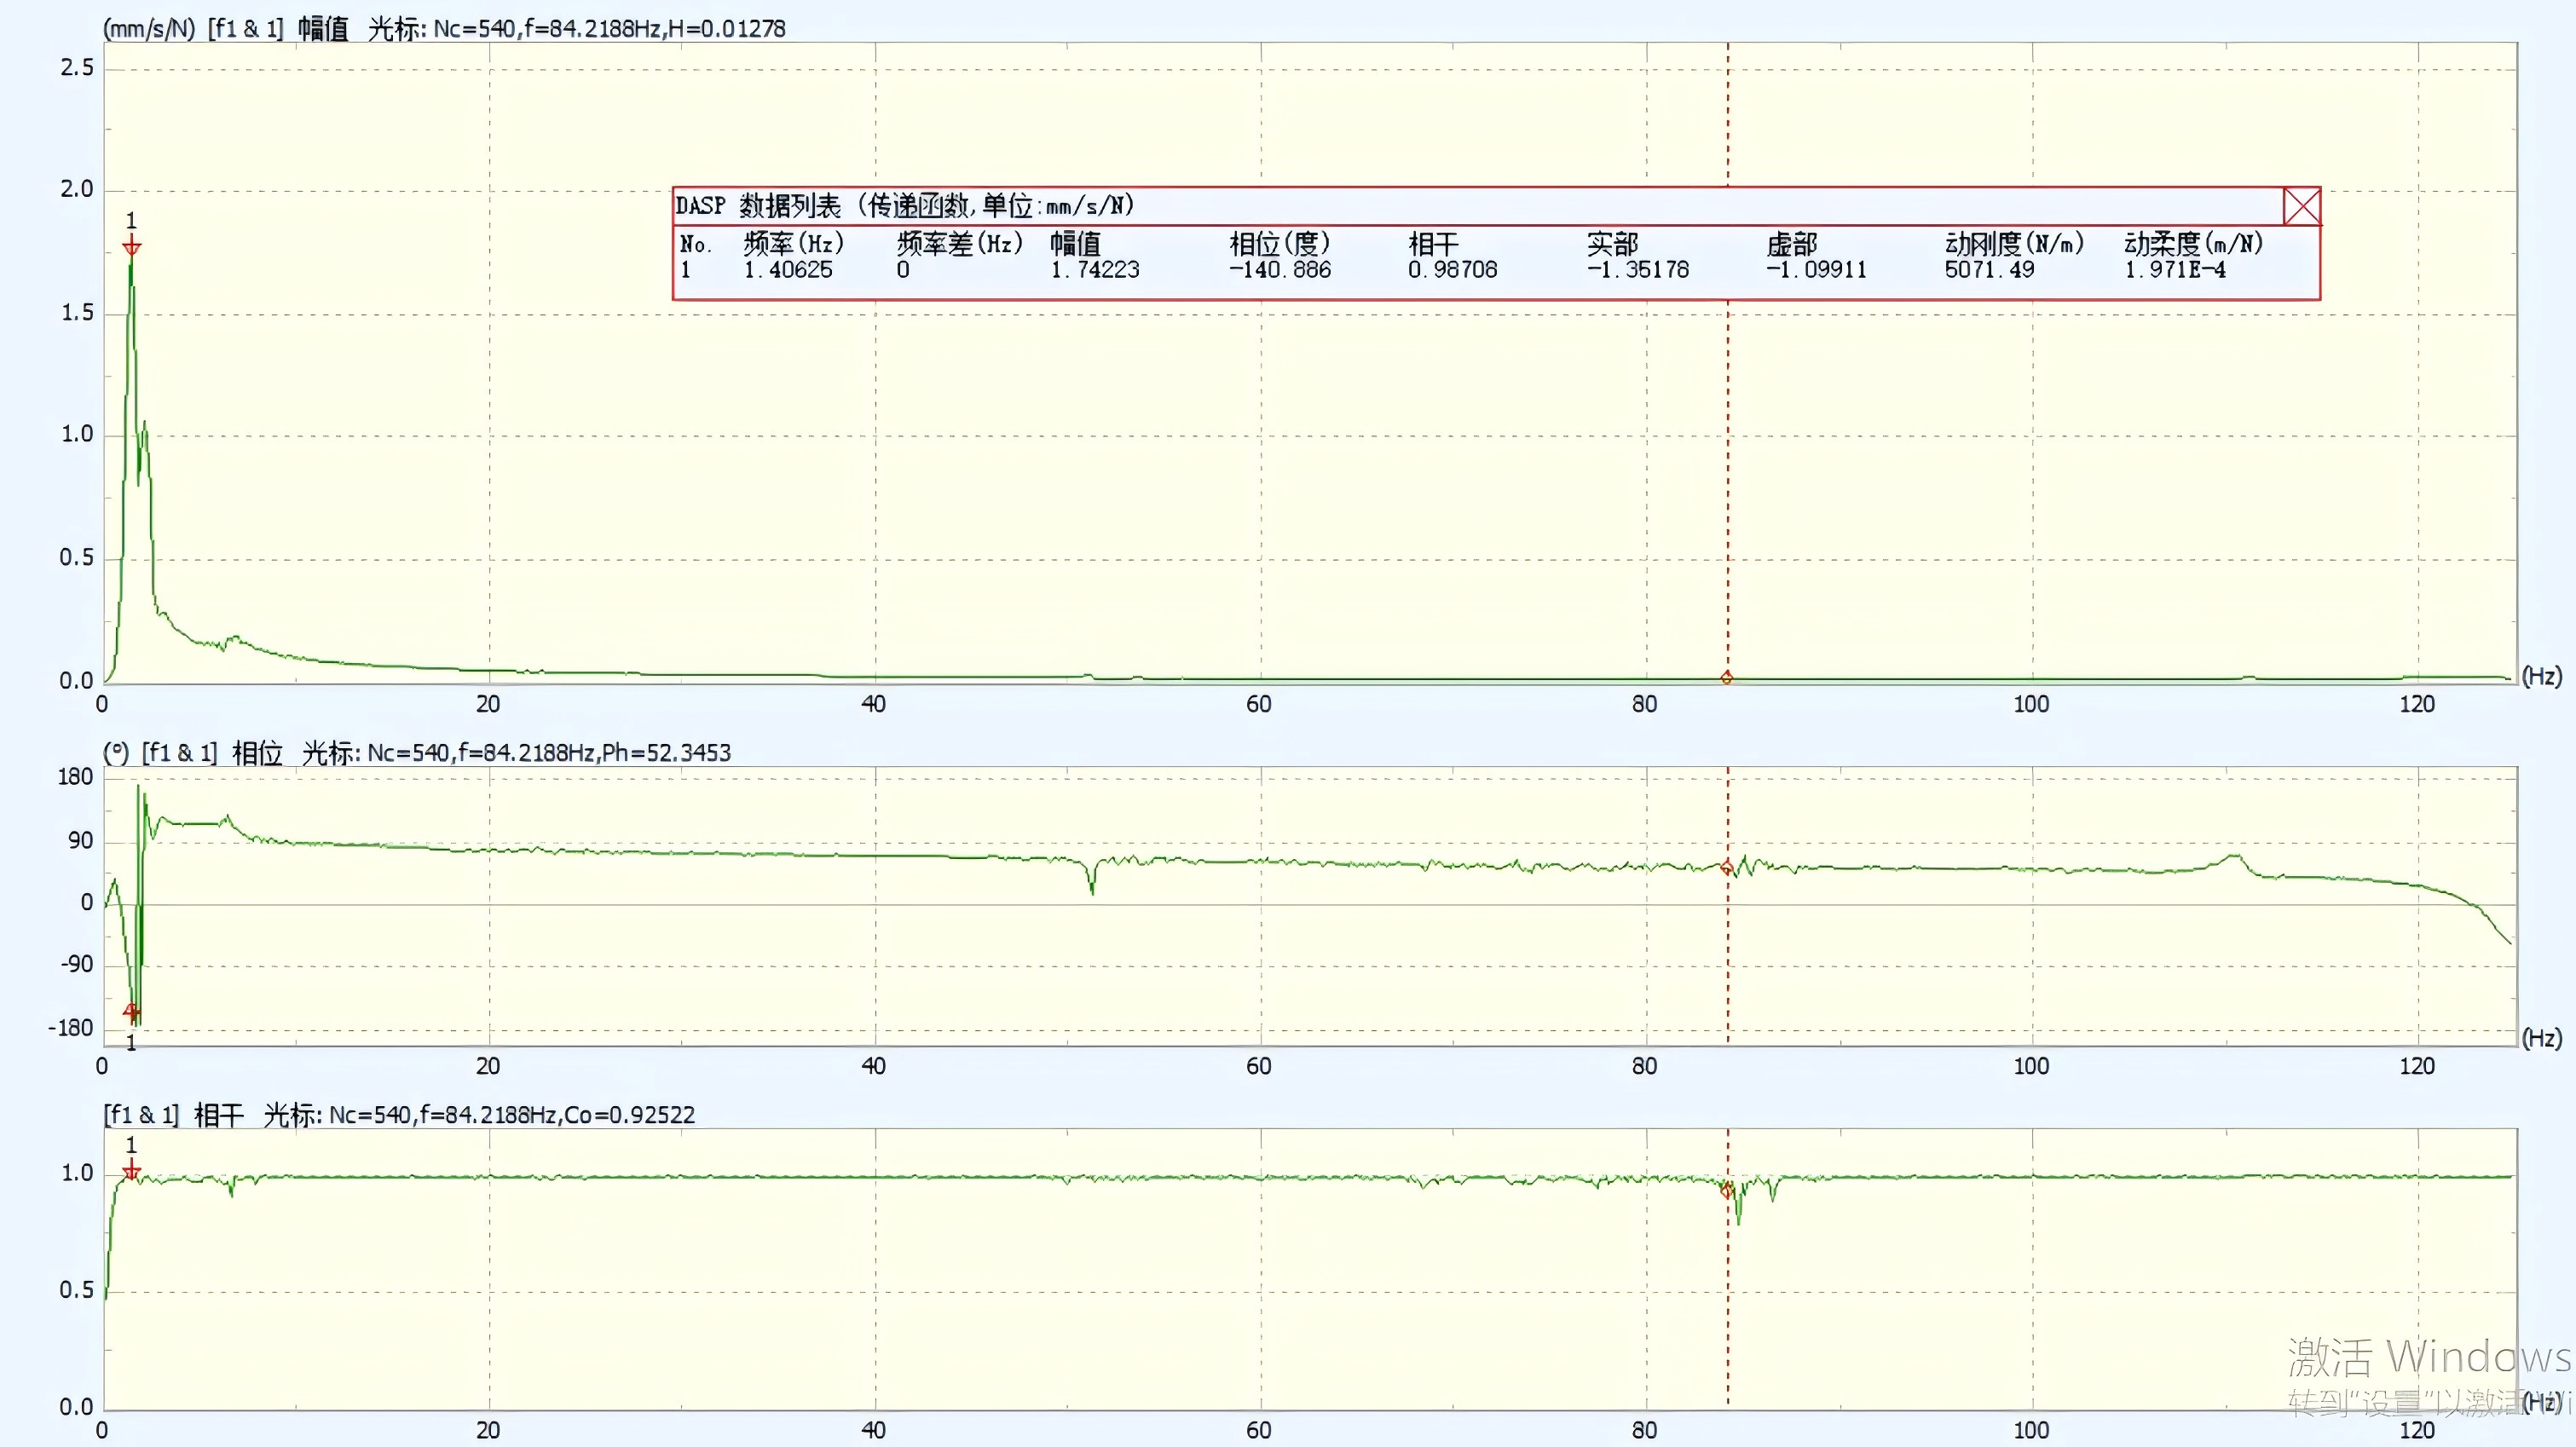The height and width of the screenshot is (1447, 2576).
Task: Select cursor diamond on amplitude plot baseline
Action: (1727, 678)
